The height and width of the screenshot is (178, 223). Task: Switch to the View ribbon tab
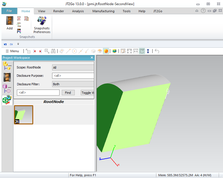tap(42, 11)
